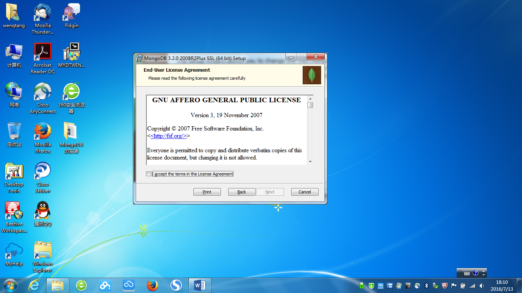Click the green shield security tray icon
This screenshot has height=293, width=522.
[371, 285]
